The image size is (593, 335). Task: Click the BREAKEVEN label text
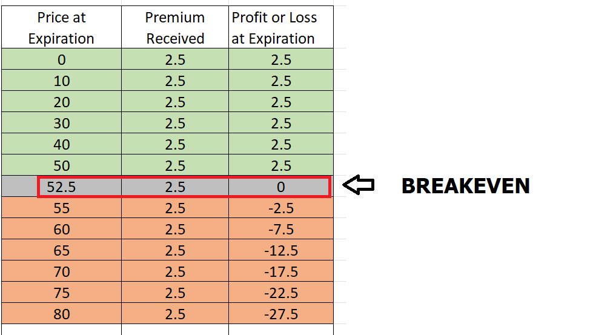(x=465, y=186)
